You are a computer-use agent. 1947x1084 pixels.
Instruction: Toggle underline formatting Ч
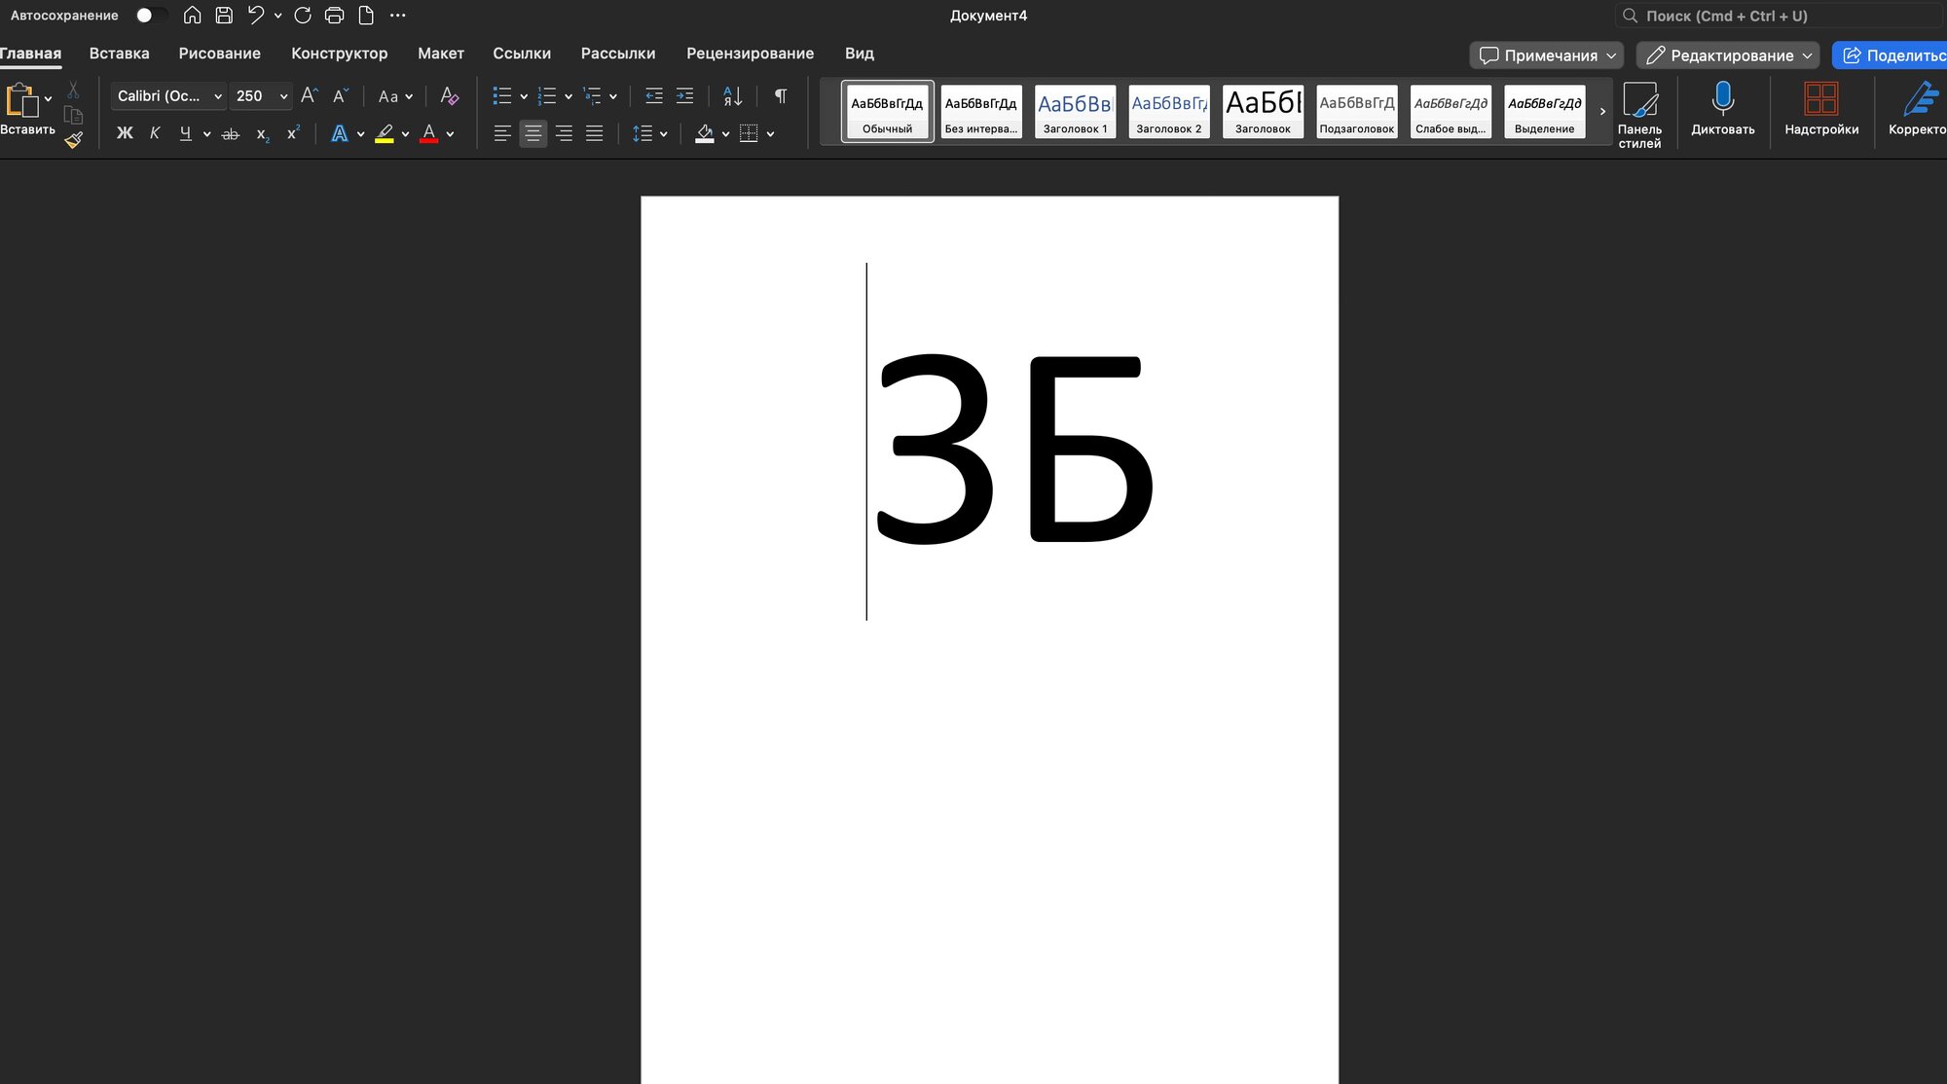tap(185, 133)
